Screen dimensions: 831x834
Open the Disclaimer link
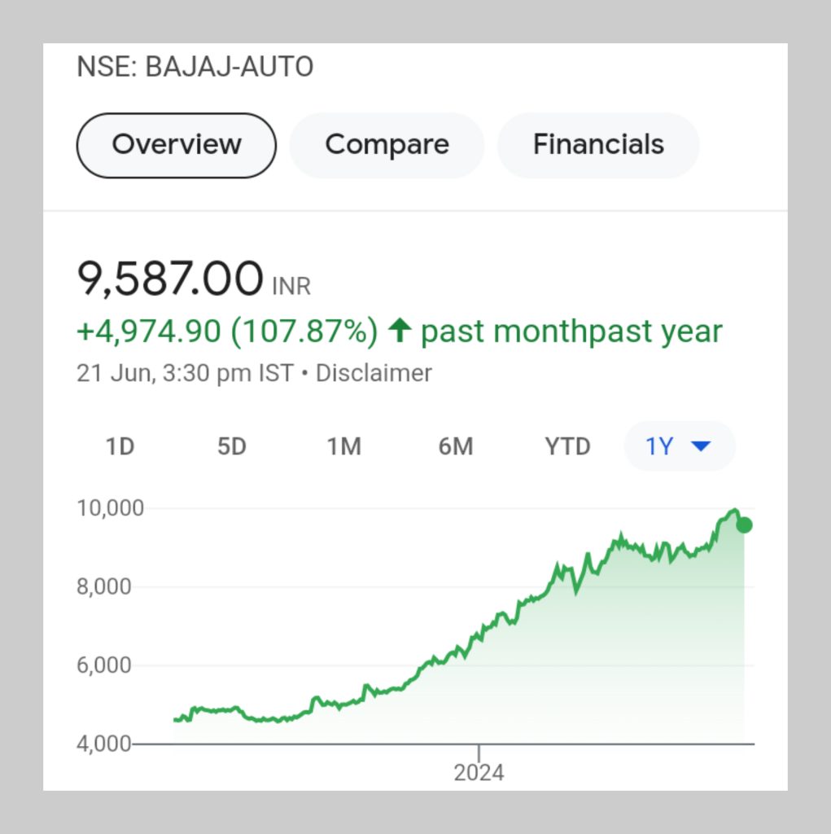[374, 373]
